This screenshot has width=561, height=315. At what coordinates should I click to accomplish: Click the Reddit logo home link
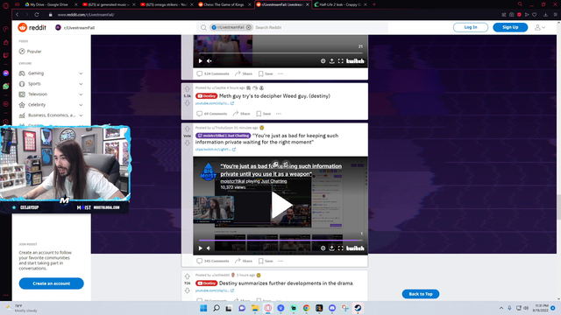tap(32, 27)
